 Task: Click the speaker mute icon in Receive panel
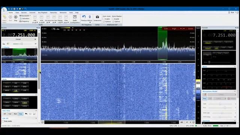[x=8, y=43]
